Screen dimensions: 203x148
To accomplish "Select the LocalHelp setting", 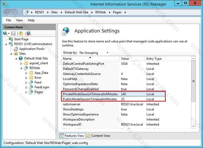I will (113, 79).
